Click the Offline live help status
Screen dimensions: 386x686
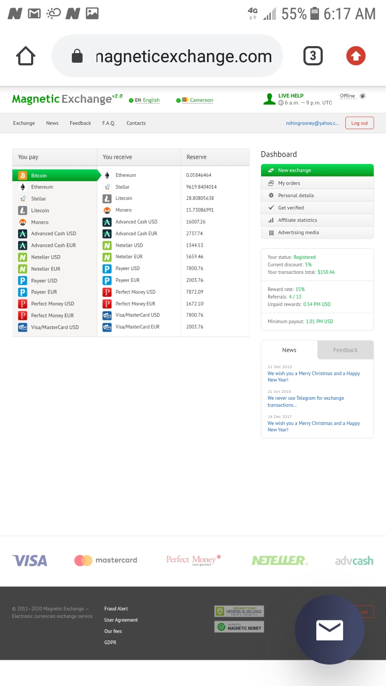point(347,96)
